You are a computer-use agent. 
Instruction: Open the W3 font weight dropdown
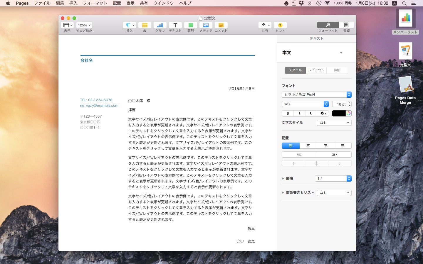pos(305,104)
